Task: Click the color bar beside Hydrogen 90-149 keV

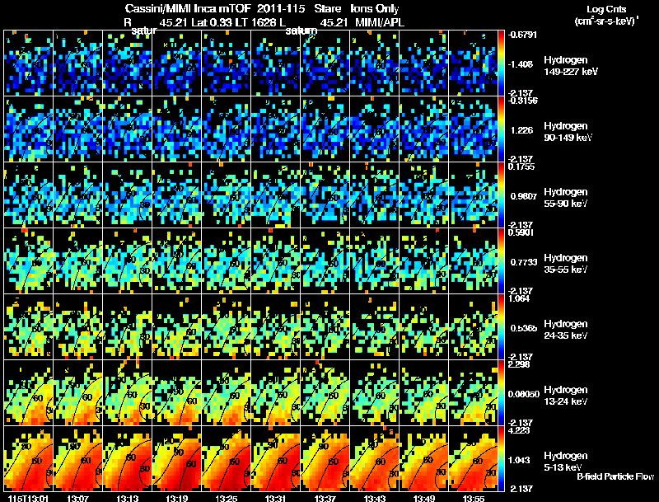Action: [501, 129]
